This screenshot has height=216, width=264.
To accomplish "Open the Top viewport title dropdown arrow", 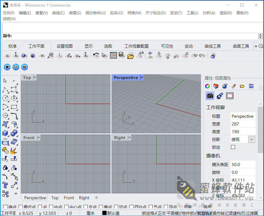I will tap(35, 77).
